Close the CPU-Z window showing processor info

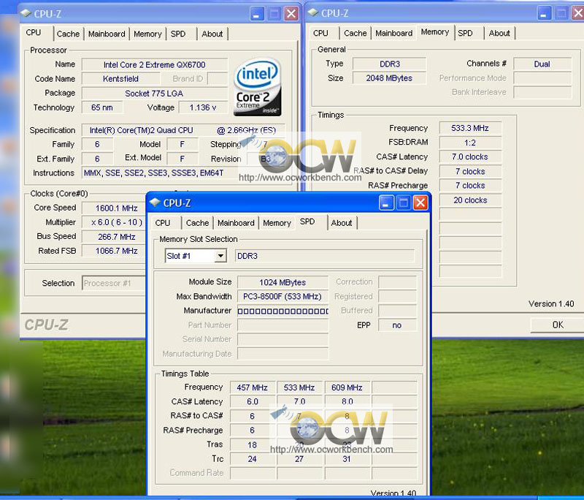[x=291, y=14]
